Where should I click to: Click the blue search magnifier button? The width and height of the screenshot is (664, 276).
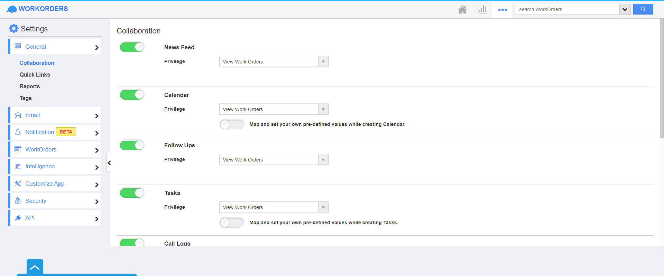[643, 9]
